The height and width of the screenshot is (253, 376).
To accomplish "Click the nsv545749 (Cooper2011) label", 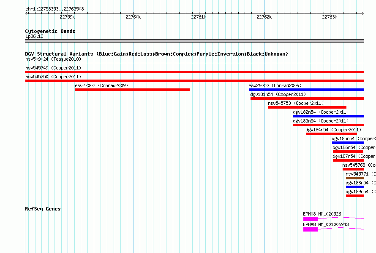I will [x=53, y=68].
